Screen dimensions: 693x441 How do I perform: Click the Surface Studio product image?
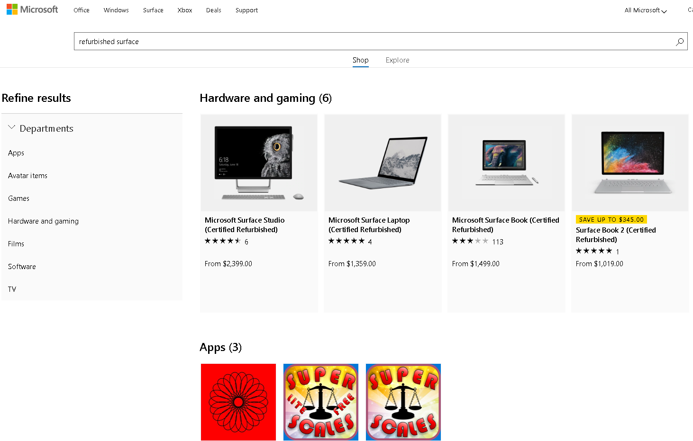click(259, 163)
